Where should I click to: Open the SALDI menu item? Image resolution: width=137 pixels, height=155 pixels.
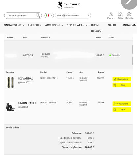(112, 25)
